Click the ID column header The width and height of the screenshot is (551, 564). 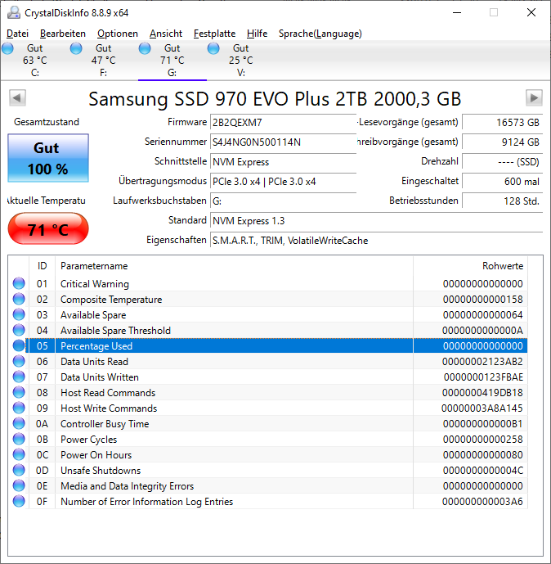42,266
